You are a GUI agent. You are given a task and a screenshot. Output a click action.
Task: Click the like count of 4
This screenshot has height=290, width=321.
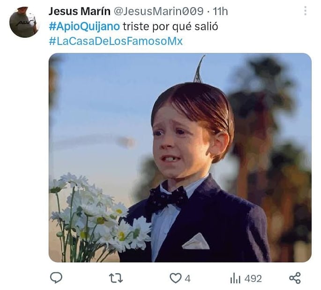(187, 278)
